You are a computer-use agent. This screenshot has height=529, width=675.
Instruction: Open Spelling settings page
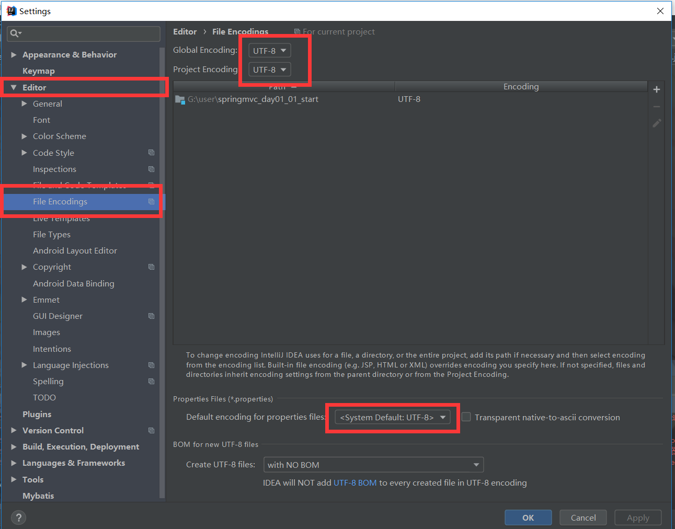tap(48, 381)
